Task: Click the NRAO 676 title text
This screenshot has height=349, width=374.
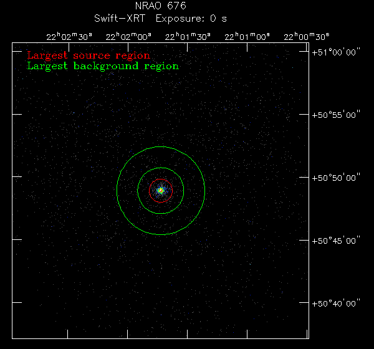Action: click(x=161, y=6)
